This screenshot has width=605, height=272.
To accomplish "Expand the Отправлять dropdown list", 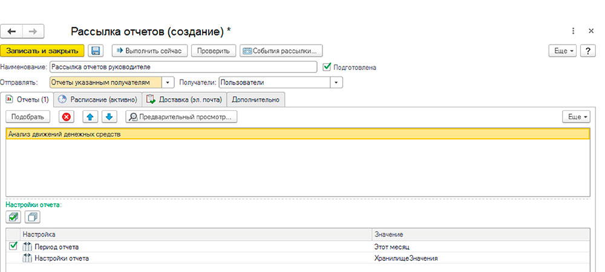I will 168,83.
